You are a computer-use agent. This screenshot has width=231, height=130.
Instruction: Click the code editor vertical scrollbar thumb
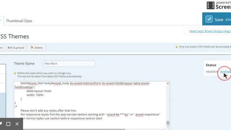168,123
